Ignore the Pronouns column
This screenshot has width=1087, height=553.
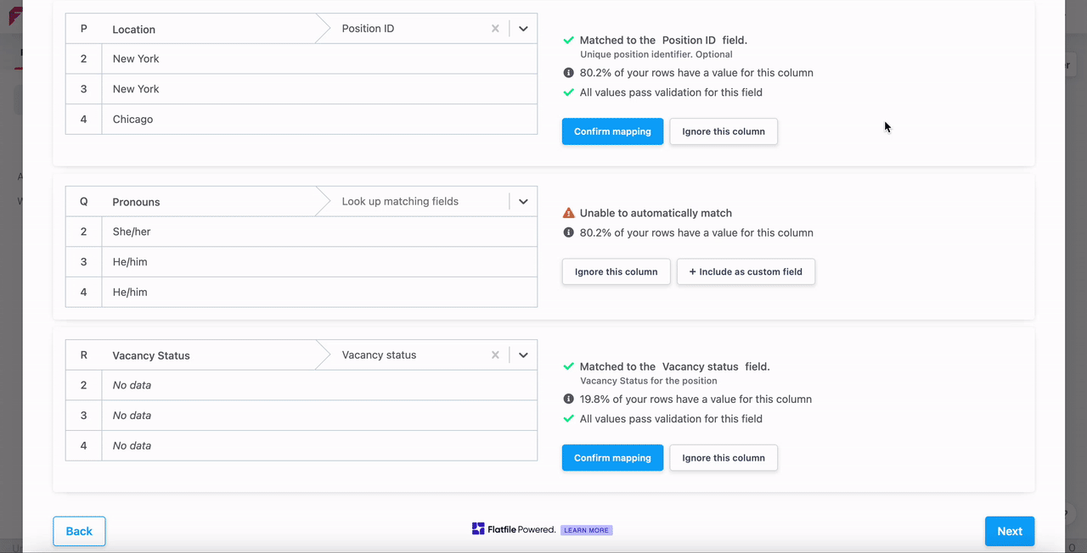point(616,271)
